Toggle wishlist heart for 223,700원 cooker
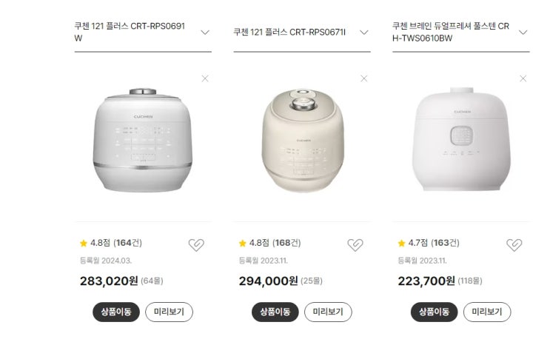This screenshot has height=345, width=550. tap(514, 245)
